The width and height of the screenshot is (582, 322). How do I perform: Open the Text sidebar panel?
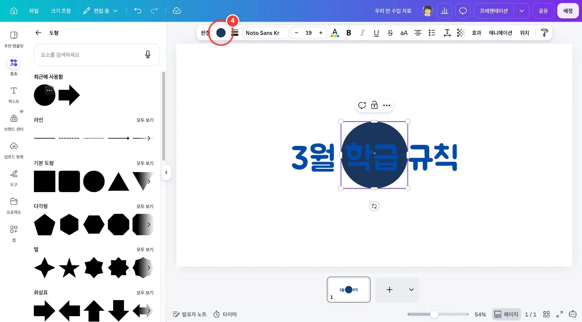point(14,95)
